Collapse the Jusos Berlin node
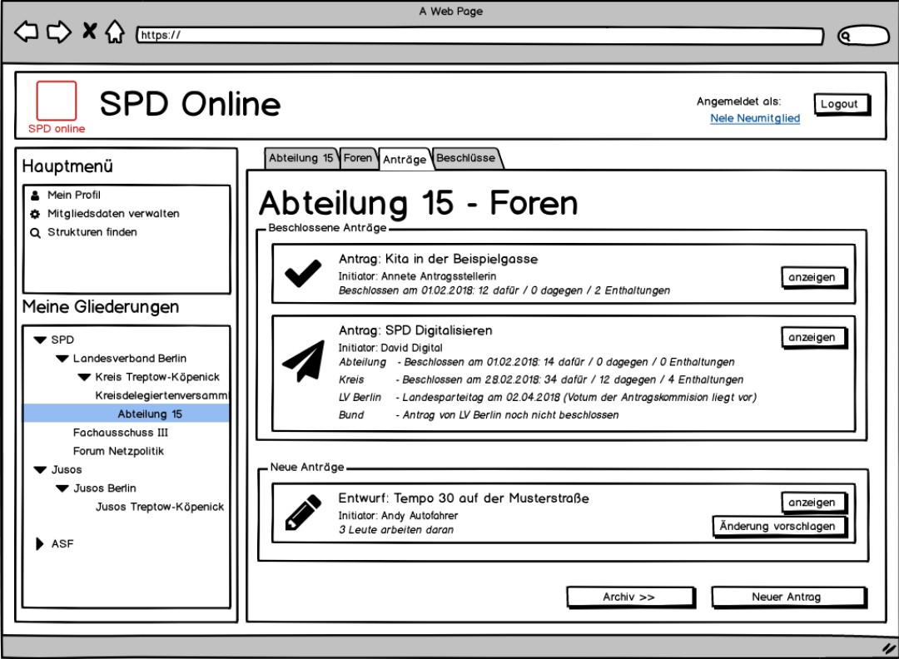This screenshot has width=899, height=659. point(62,488)
